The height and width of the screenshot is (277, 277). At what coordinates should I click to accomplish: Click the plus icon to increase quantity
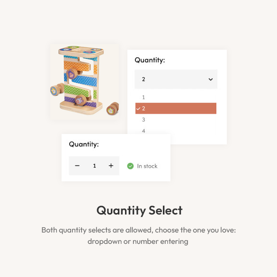(111, 166)
